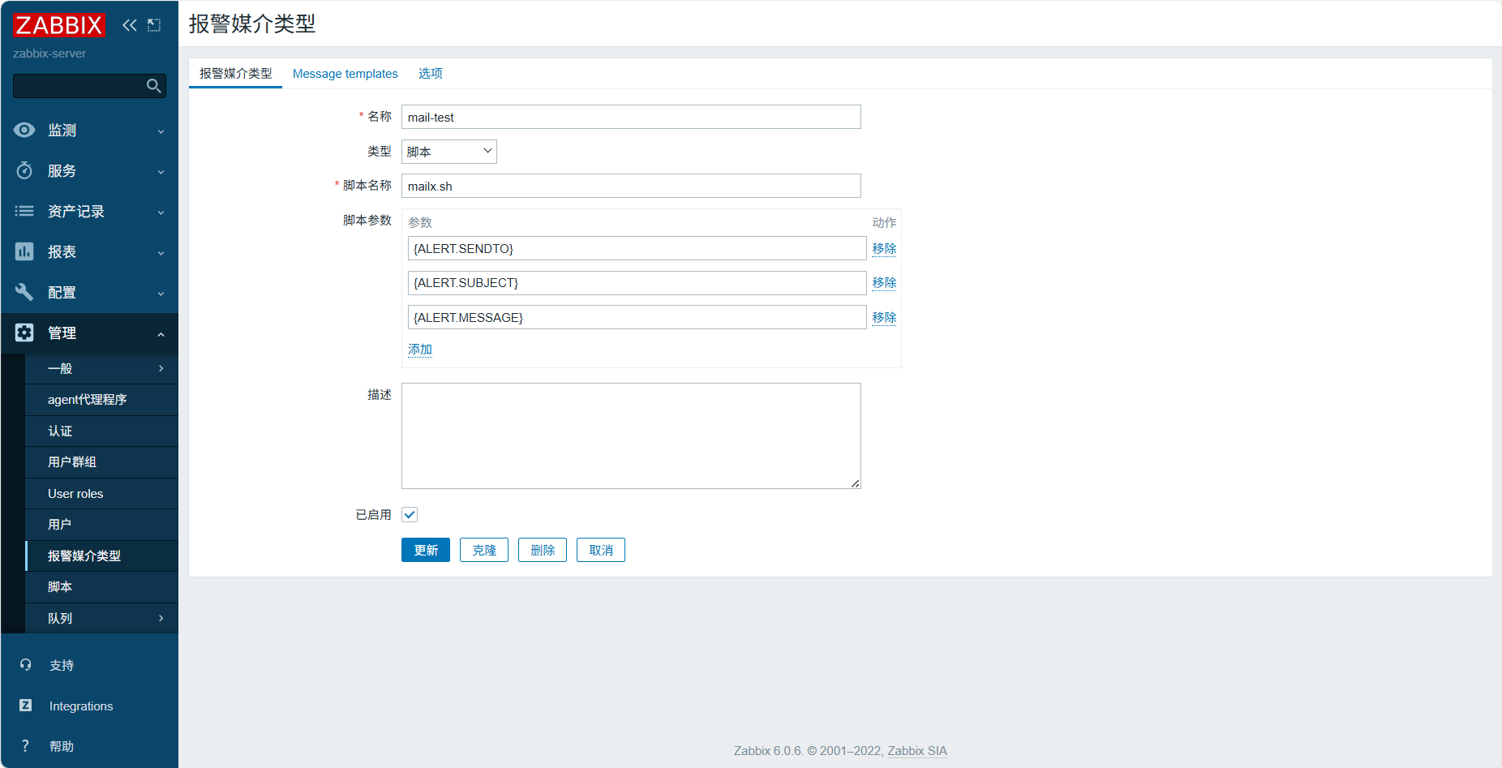Switch to the 报警媒介类型 tab
Screen dimensions: 1502x768
click(x=235, y=73)
